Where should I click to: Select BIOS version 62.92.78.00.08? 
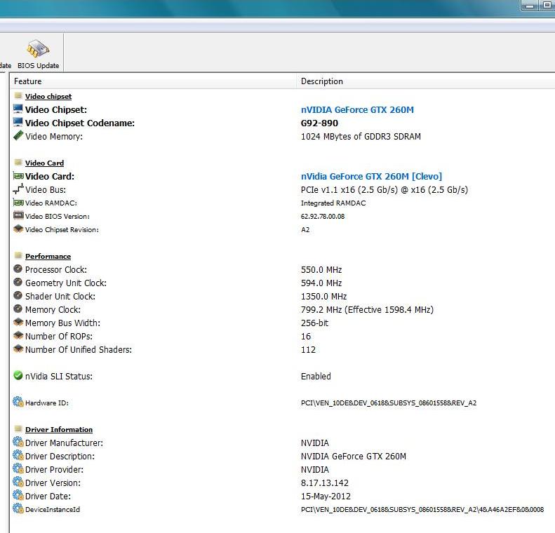[323, 217]
